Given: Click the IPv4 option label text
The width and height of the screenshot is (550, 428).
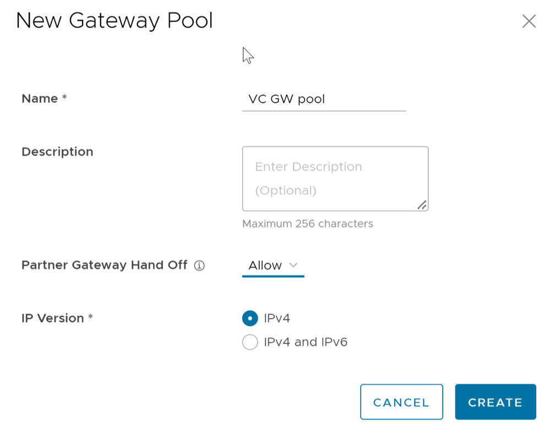Looking at the screenshot, I should tap(277, 318).
